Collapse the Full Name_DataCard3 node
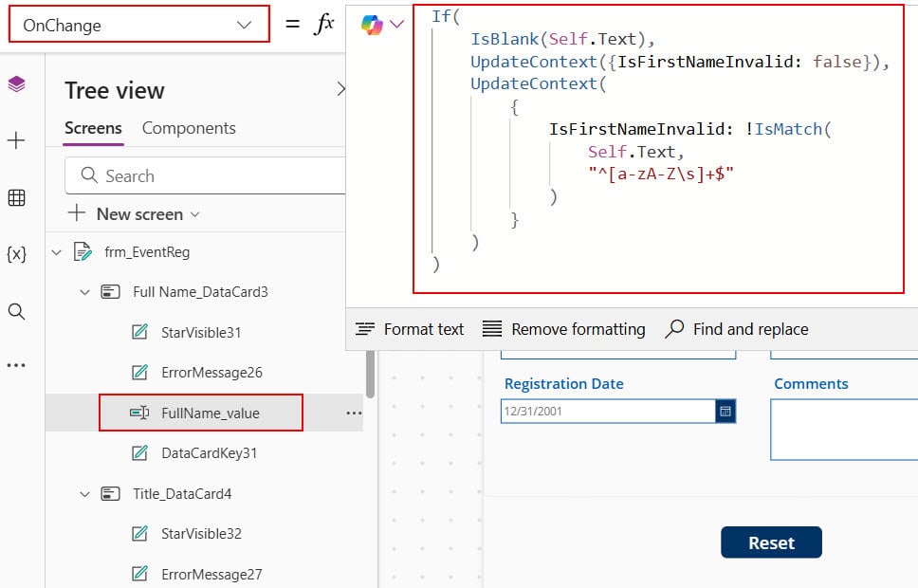The width and height of the screenshot is (918, 588). tap(83, 291)
